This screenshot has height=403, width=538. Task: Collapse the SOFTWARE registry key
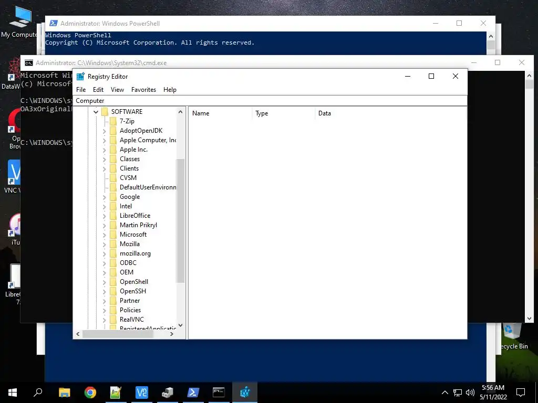96,112
